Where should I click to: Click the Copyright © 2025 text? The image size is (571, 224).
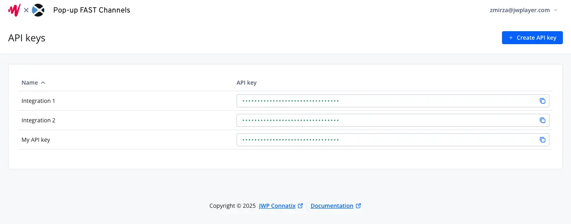coord(233,206)
